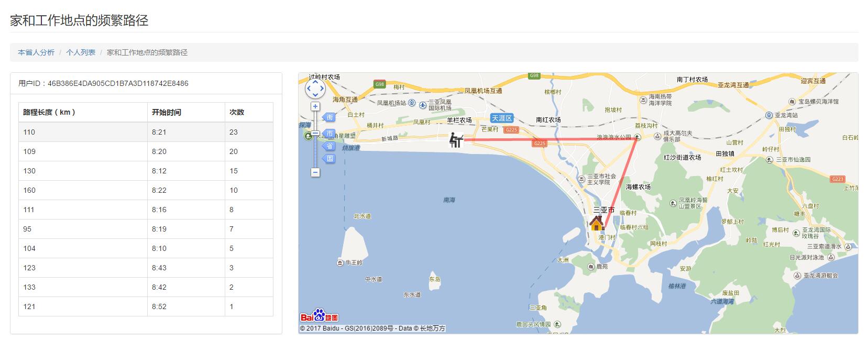Click the map zoom out minus button
This screenshot has height=340, width=868.
pos(315,172)
